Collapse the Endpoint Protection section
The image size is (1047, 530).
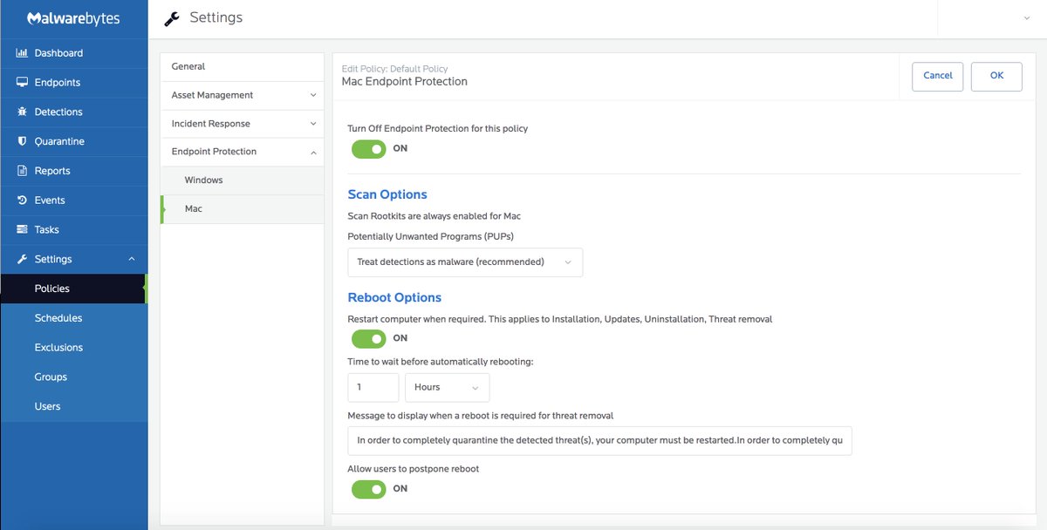pos(242,152)
